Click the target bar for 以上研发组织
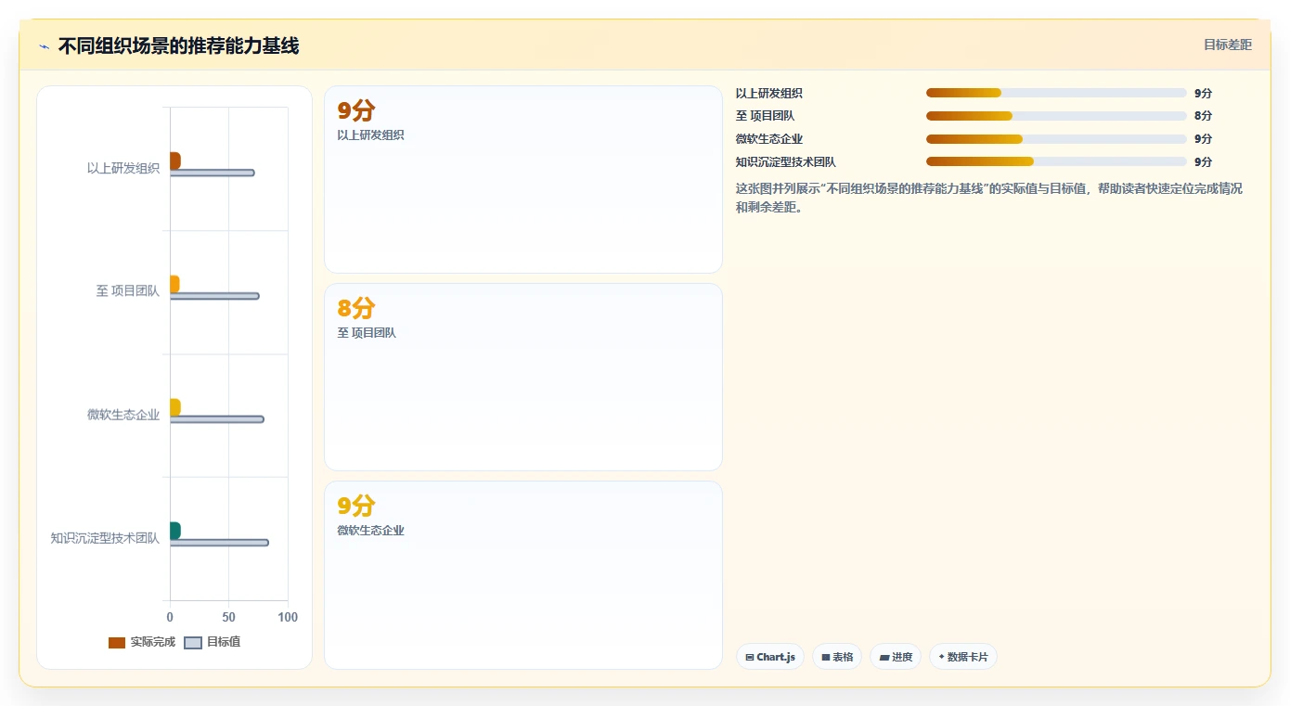This screenshot has height=706, width=1290. click(212, 173)
